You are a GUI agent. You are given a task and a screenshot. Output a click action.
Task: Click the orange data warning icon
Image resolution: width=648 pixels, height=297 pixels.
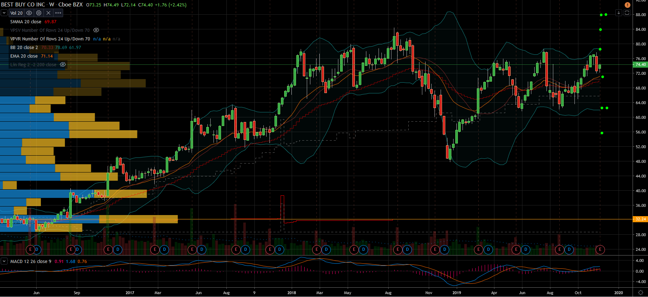(x=627, y=5)
